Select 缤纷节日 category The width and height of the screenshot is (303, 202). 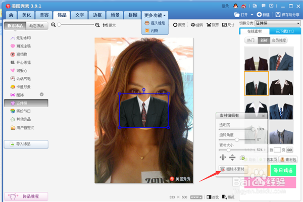21,111
